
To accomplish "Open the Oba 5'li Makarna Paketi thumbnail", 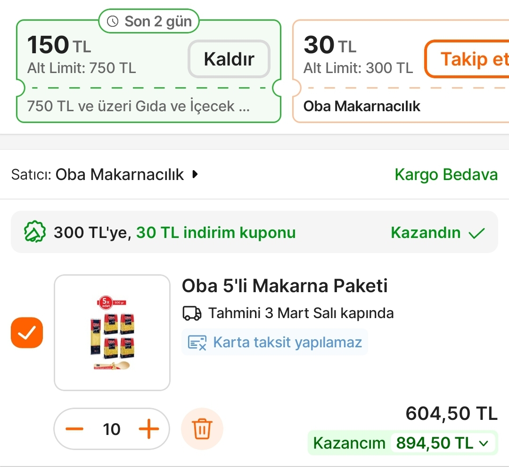I will [112, 332].
